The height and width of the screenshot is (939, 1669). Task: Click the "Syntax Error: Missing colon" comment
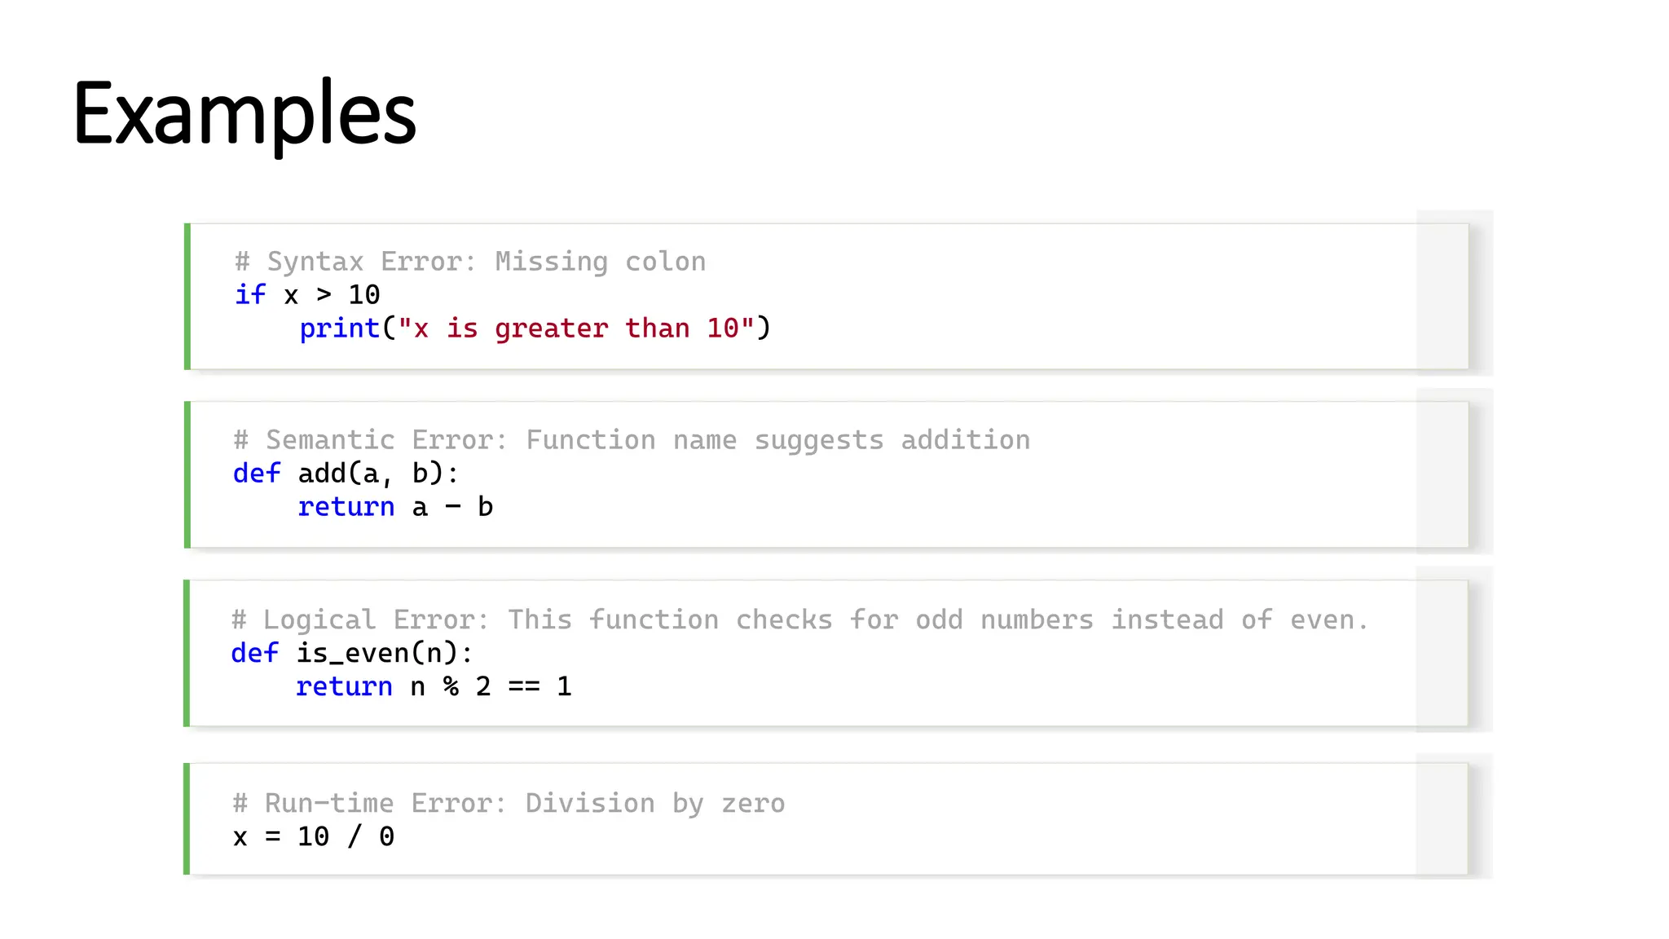click(470, 262)
